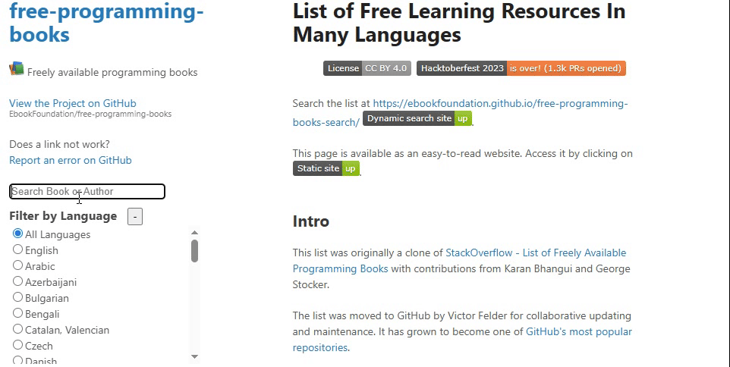Image resolution: width=730 pixels, height=367 pixels.
Task: Click the Dynamic search site status badge
Action: (417, 118)
